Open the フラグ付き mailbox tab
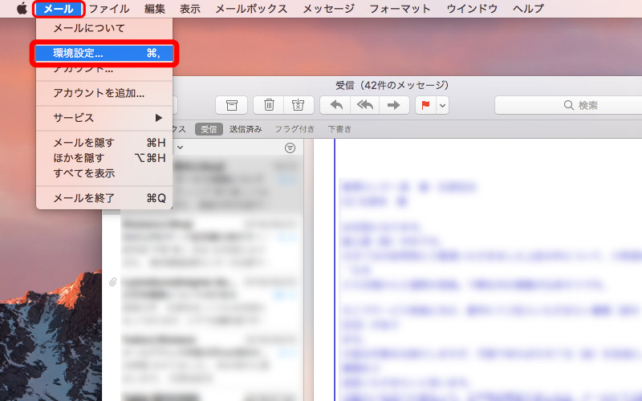Screen dimensions: 642x401 coord(295,129)
